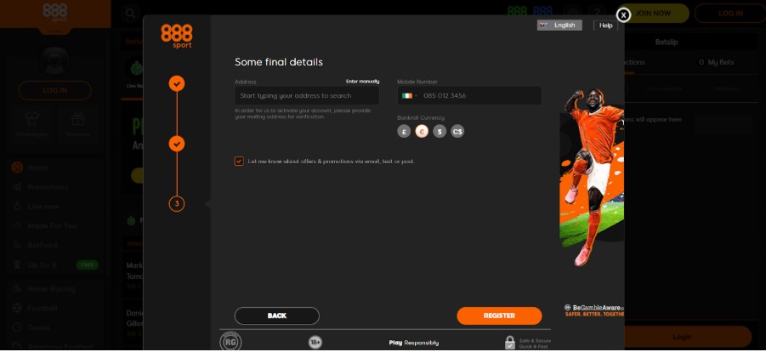Select the pound sterling currency icon
Screen dimensions: 766x352
pos(404,132)
